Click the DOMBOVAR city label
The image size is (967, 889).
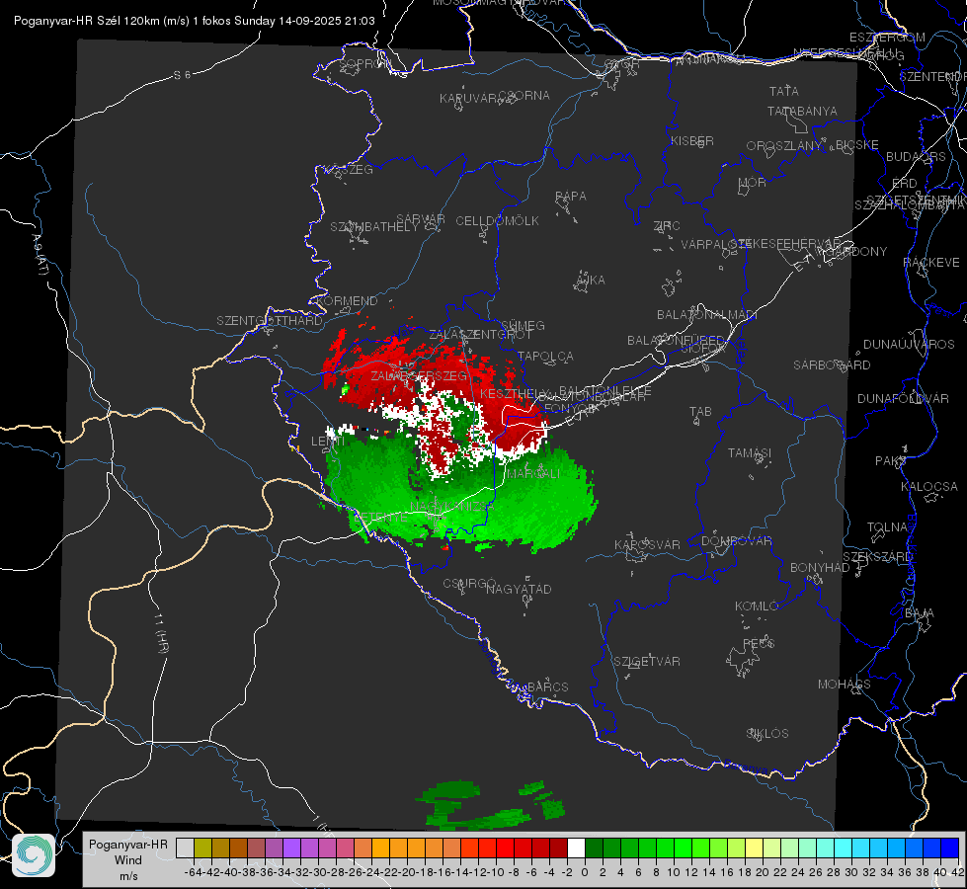pos(736,540)
